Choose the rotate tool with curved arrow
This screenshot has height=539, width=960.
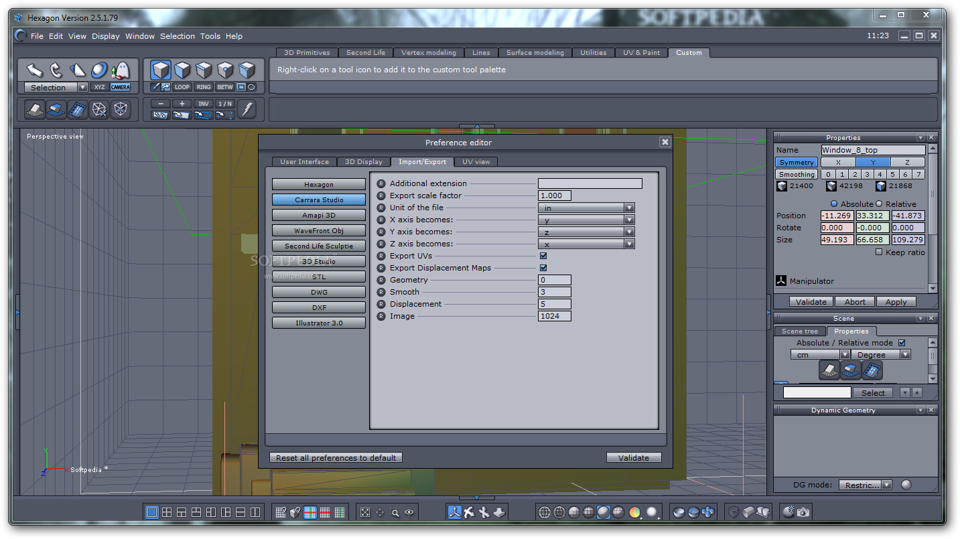pos(56,70)
